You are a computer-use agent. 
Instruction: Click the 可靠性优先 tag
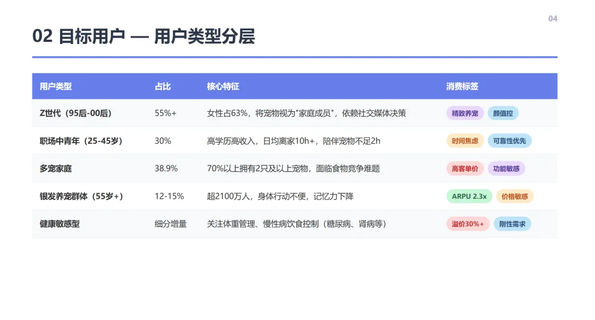(x=509, y=141)
